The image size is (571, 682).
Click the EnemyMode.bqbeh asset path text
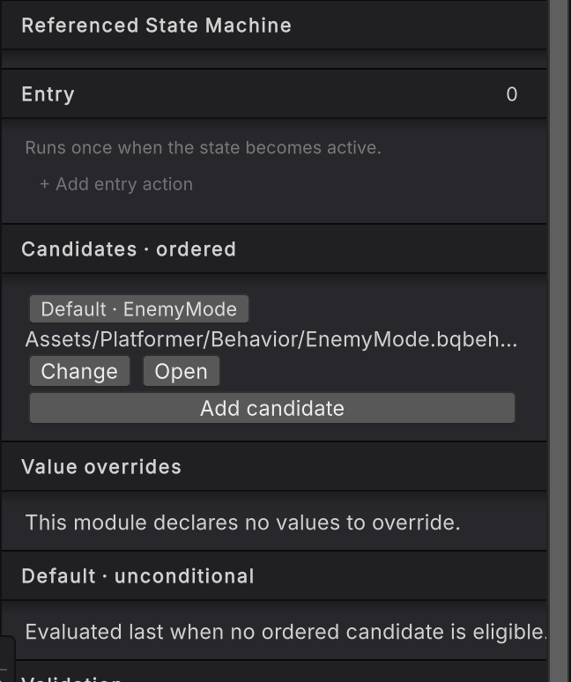point(271,339)
